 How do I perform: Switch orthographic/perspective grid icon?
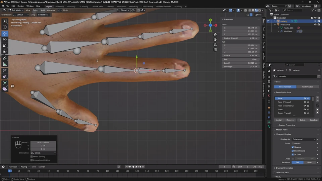215,50
